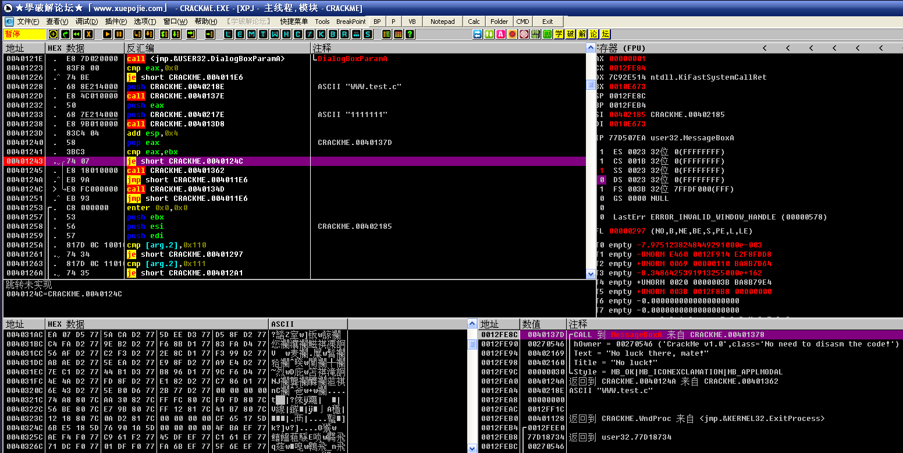Click the Calc button

[x=474, y=22]
